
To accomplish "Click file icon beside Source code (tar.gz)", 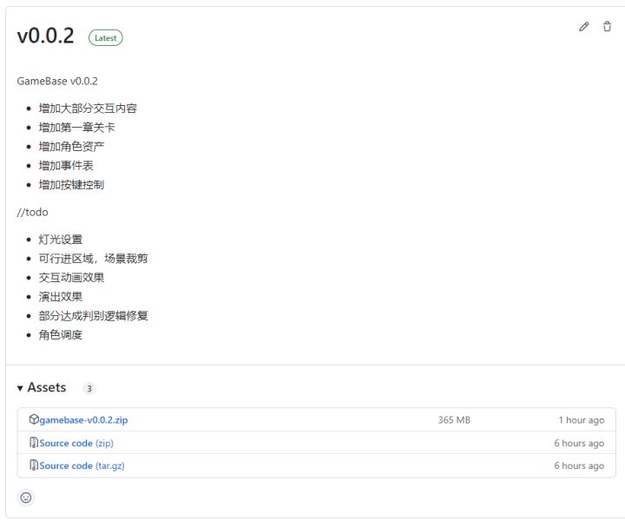I will point(34,464).
